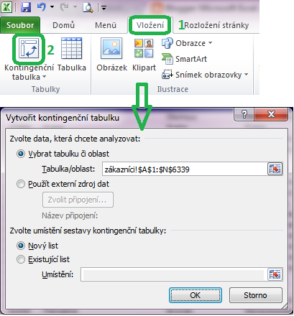294x316 pixels.
Task: Switch to the Domů tab
Action: point(63,25)
